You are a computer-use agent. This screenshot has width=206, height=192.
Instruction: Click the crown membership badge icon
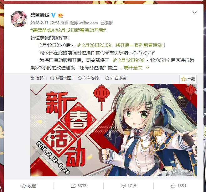(60, 15)
